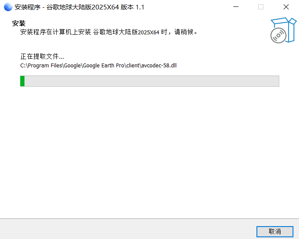Click the green filled part of progress bar
Viewport: 299px width, 239px height.
22,81
